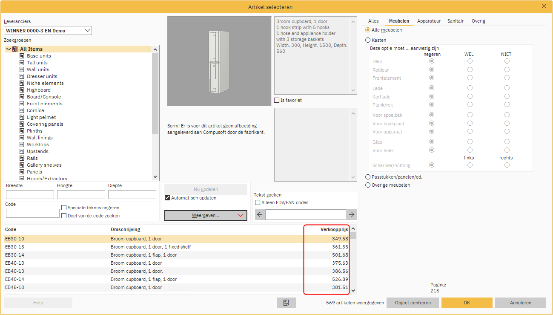Click the favorites list icon near the article count
This screenshot has height=315, width=553.
click(286, 303)
